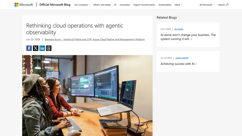
Task: Expand the More menu
Action: point(178,5)
